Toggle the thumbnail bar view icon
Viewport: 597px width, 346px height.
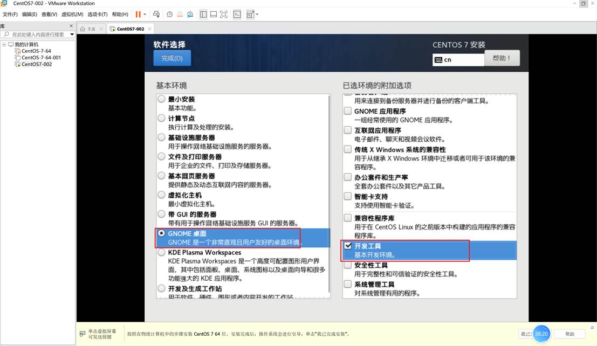[214, 15]
